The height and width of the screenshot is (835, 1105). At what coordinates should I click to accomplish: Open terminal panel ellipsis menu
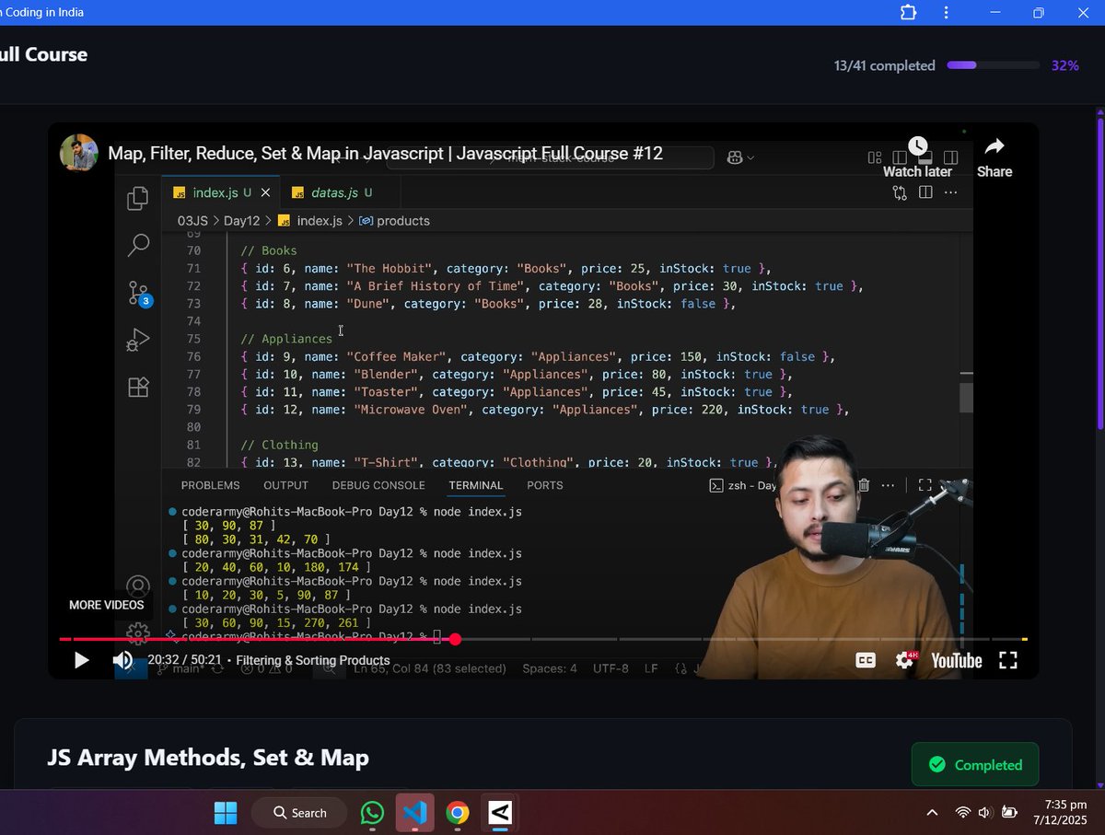tap(888, 485)
